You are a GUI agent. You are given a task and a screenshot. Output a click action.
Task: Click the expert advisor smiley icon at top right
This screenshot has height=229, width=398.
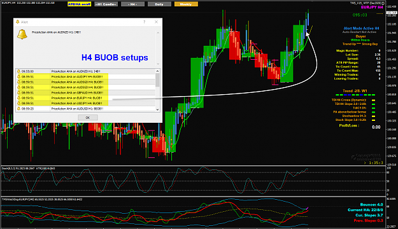(x=383, y=3)
